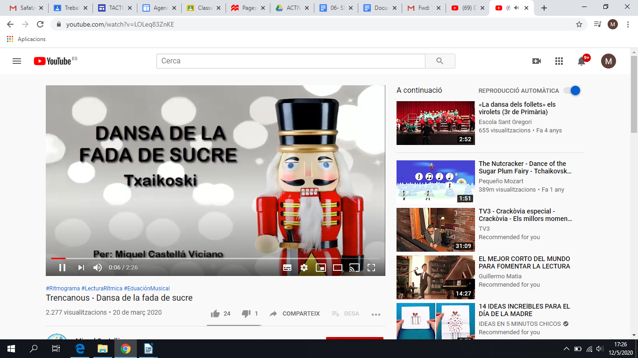Viewport: 638px width, 358px height.
Task: Open the notifications bell
Action: click(x=581, y=61)
